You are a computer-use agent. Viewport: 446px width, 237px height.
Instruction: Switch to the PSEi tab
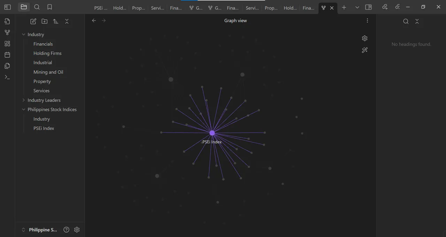pyautogui.click(x=101, y=8)
